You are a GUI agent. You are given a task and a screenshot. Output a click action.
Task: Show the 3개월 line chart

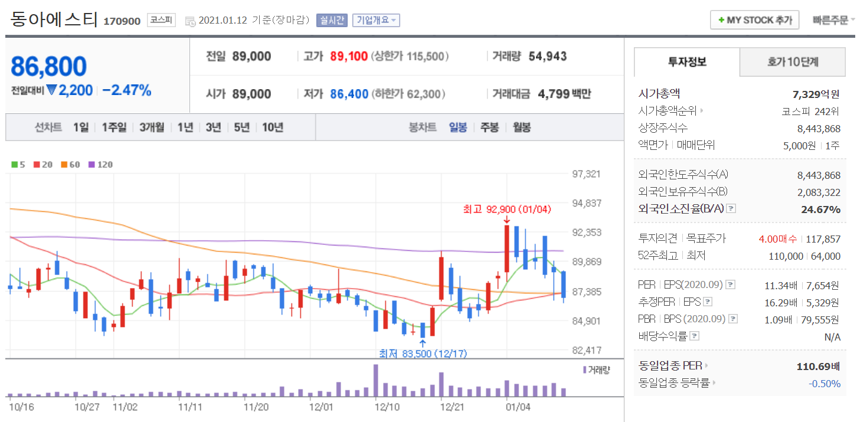(152, 127)
